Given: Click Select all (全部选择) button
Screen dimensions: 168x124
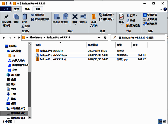Looking at the screenshot, I should [x=150, y=15].
